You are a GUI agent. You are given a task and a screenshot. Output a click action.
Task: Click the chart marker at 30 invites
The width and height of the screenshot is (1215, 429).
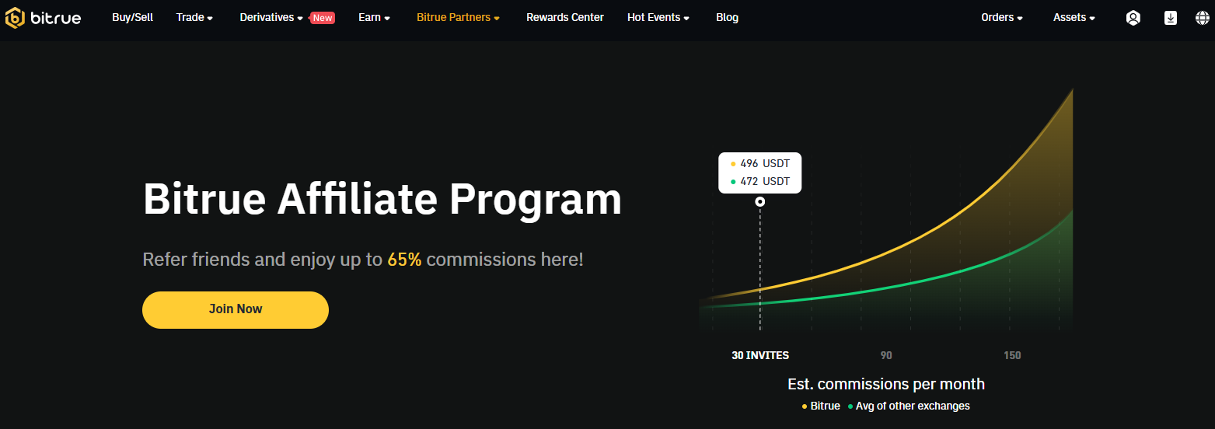pyautogui.click(x=760, y=201)
